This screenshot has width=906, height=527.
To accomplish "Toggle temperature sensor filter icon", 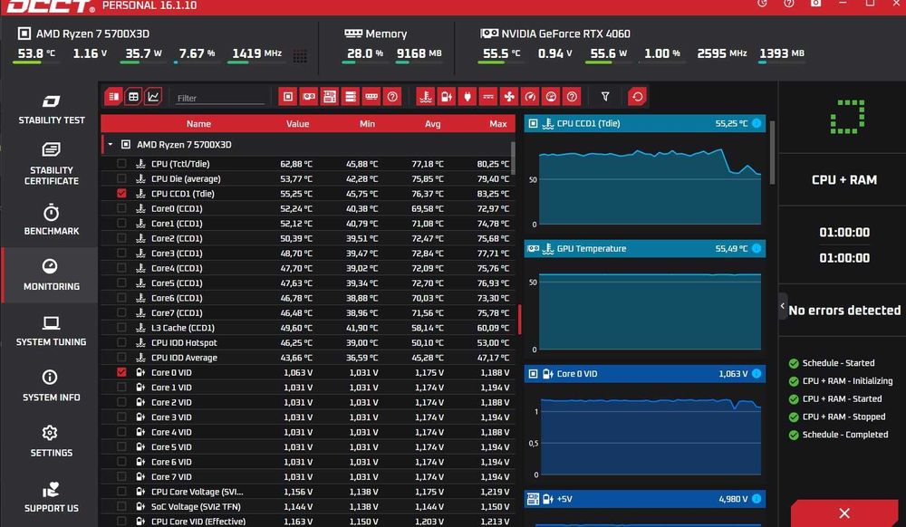I will coord(426,97).
